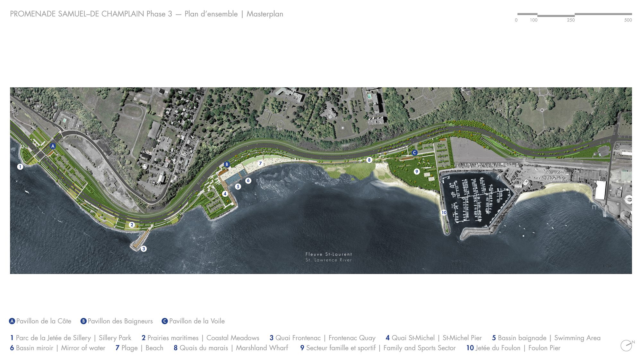The width and height of the screenshot is (642, 361).
Task: Select the Jetée du Foulon legend entry
Action: coord(513,348)
